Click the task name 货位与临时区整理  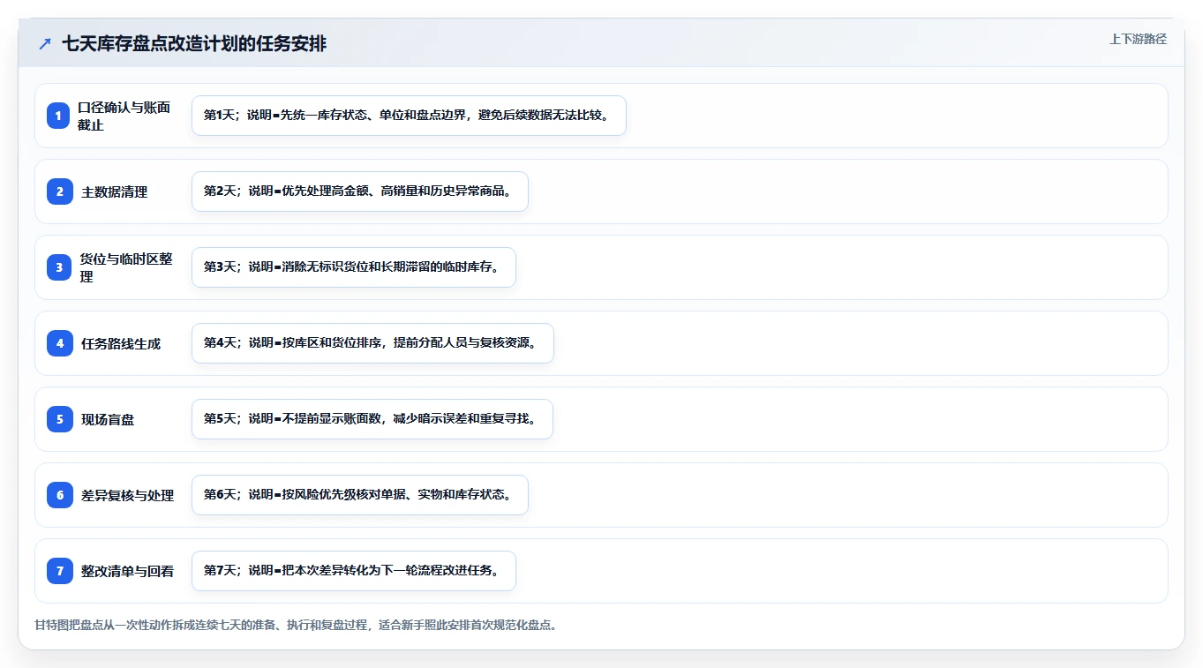click(x=126, y=267)
